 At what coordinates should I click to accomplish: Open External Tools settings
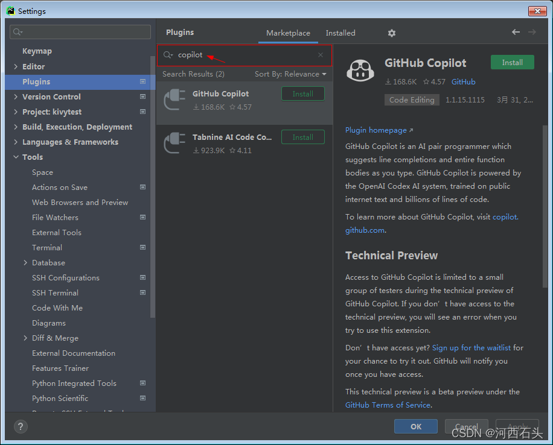click(56, 233)
